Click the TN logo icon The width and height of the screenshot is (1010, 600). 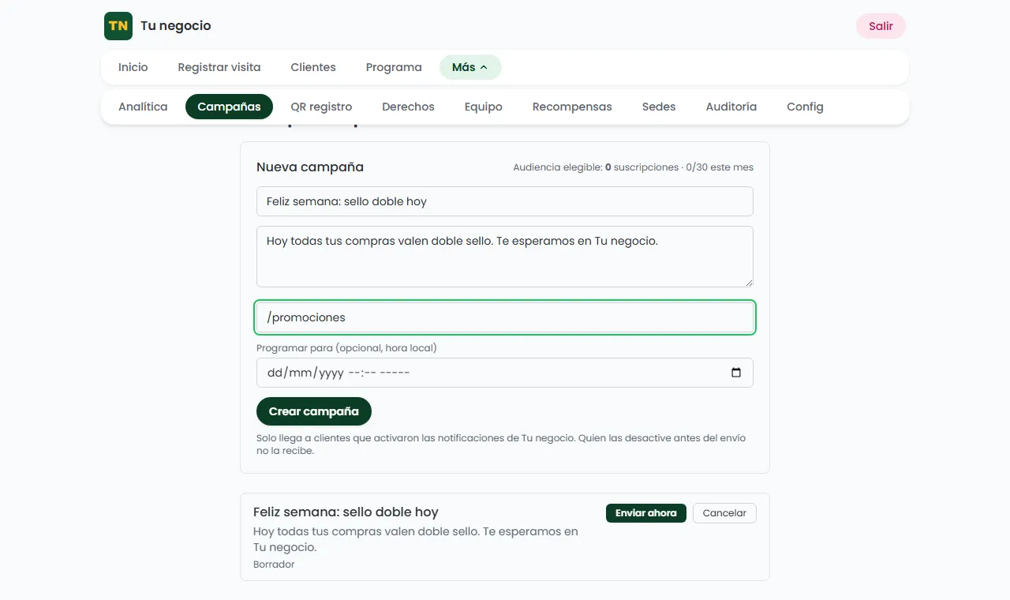pos(118,26)
